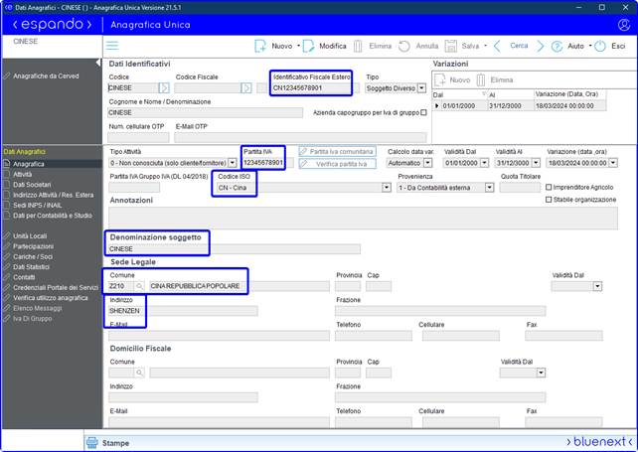The width and height of the screenshot is (638, 452).
Task: Click the Esci power icon
Action: pyautogui.click(x=600, y=46)
